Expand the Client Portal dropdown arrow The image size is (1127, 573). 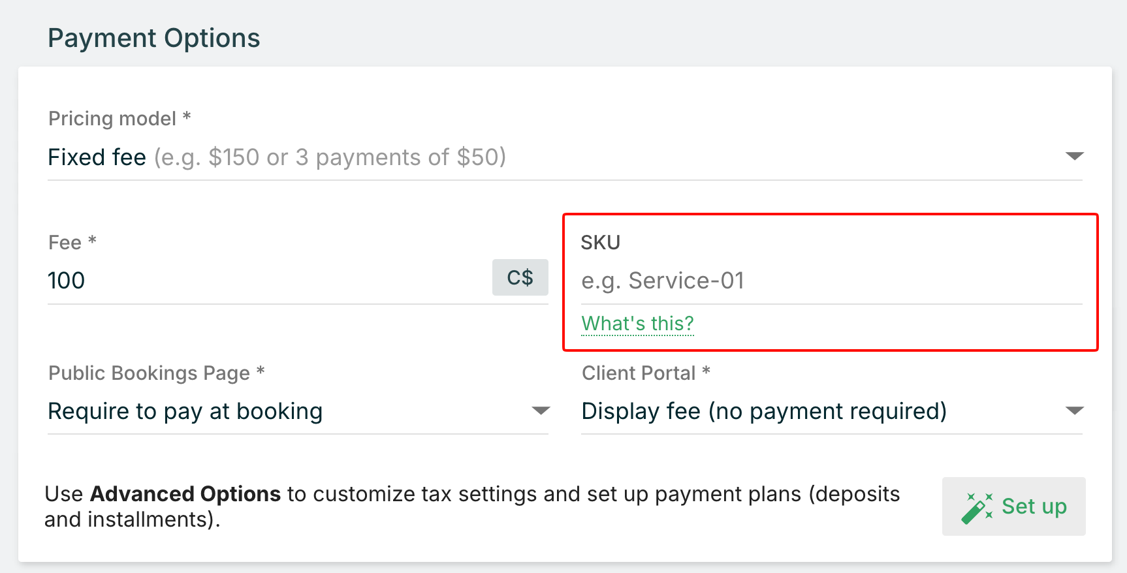point(1074,410)
